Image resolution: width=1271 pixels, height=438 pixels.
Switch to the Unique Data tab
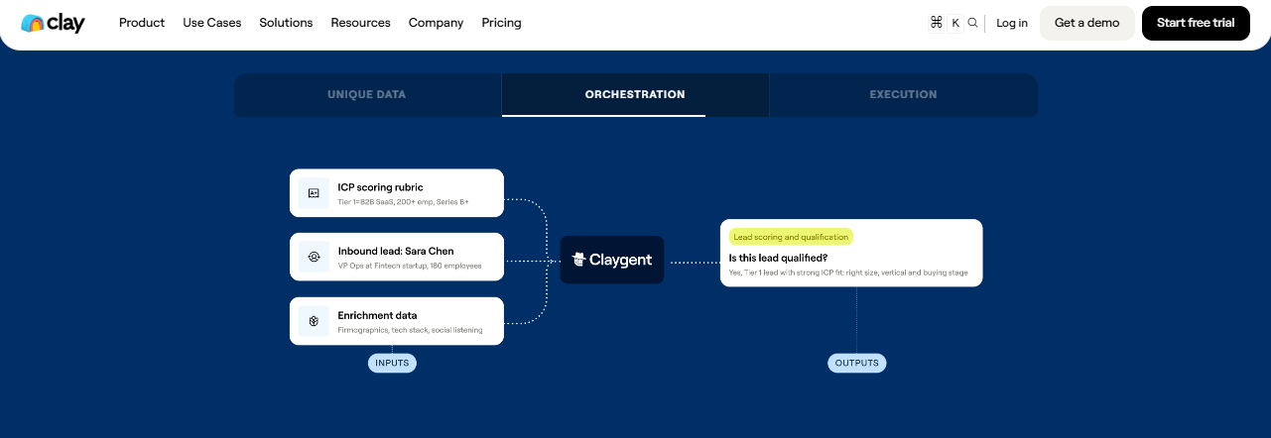367,95
